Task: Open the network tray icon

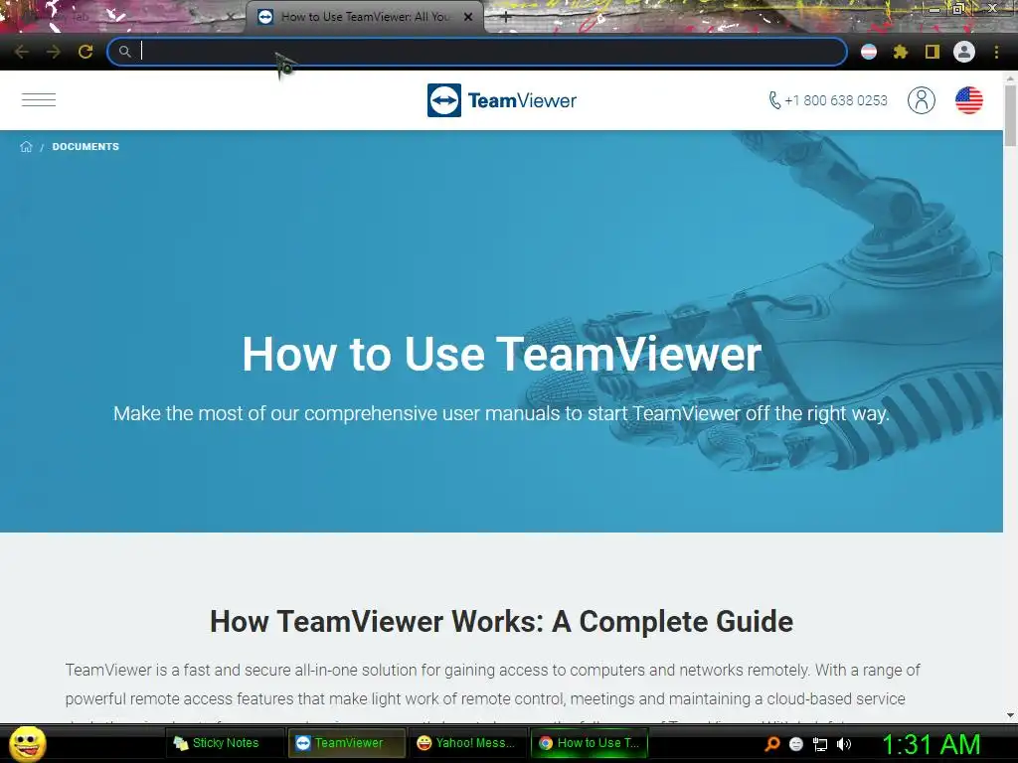Action: click(x=820, y=744)
